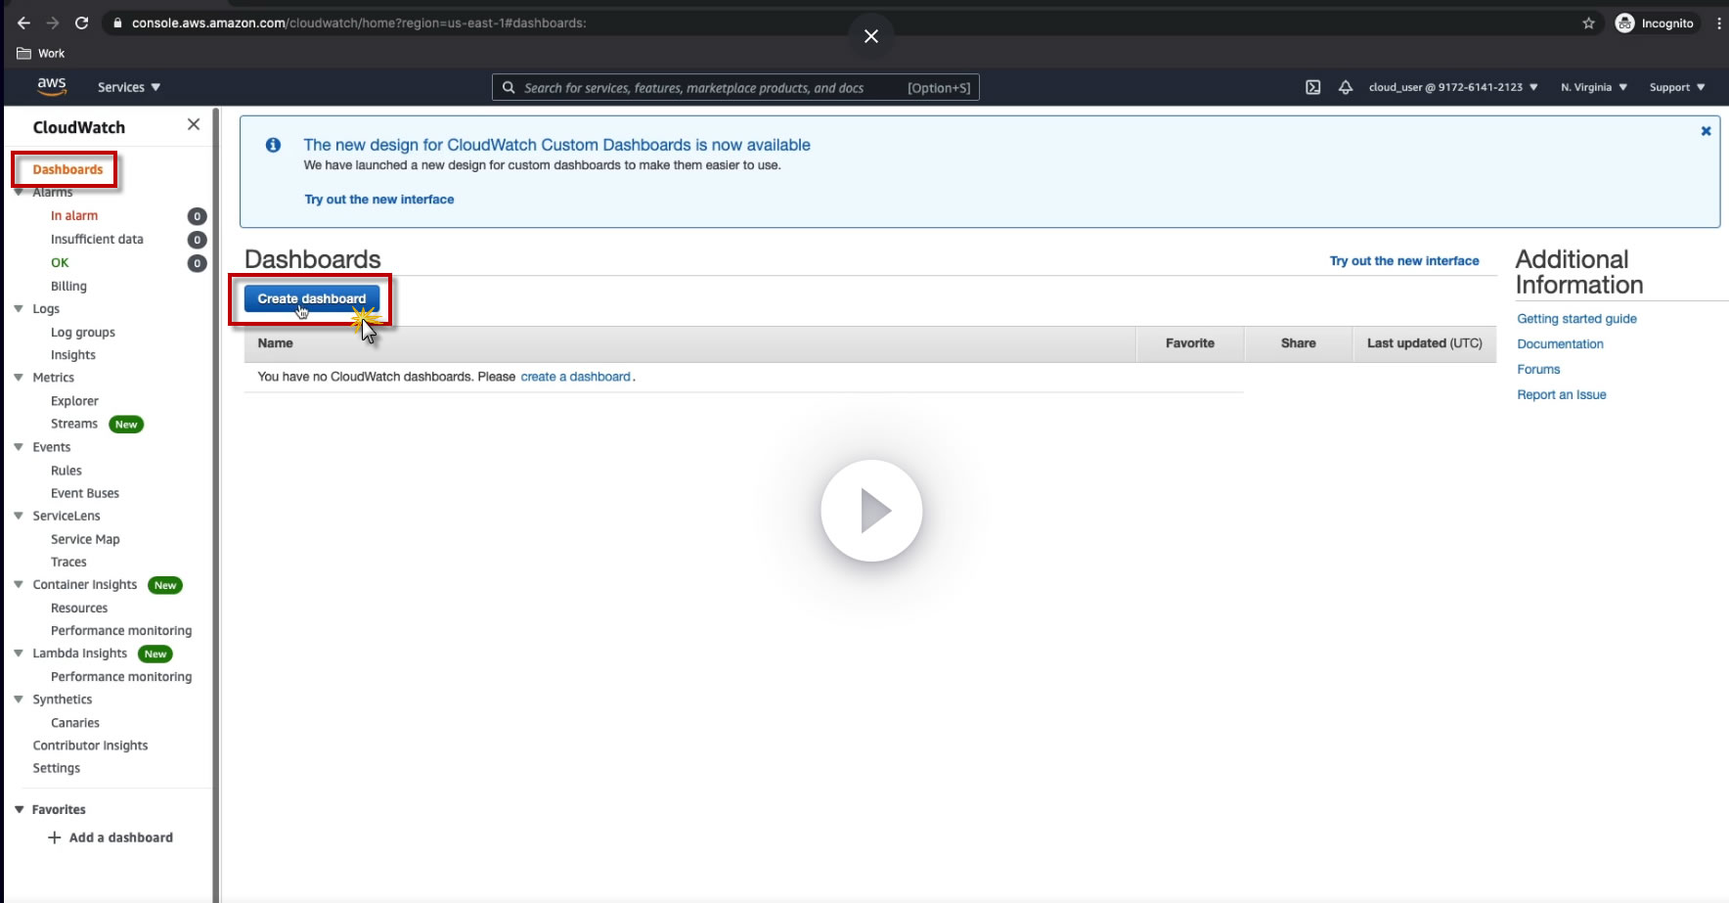
Task: Click the browser address bar URL
Action: 359,23
